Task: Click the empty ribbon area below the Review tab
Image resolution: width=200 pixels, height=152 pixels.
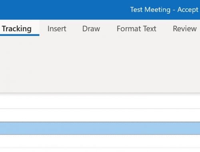Action: (185, 64)
